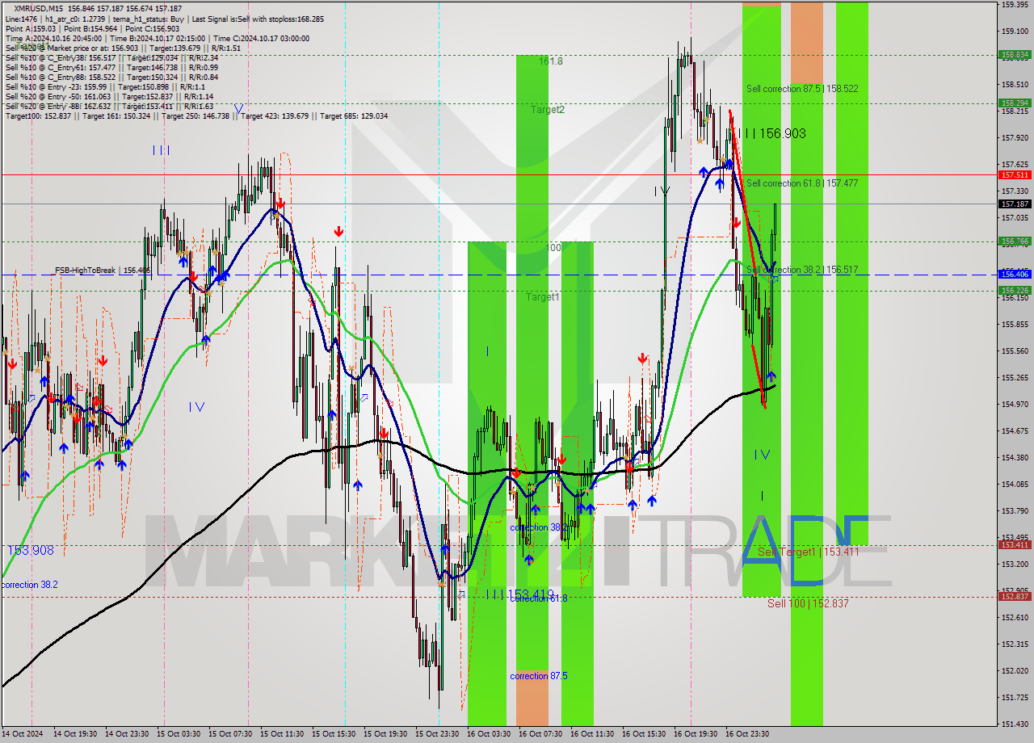
Task: Click blue 156.406 price tag on axis
Action: click(x=1015, y=274)
